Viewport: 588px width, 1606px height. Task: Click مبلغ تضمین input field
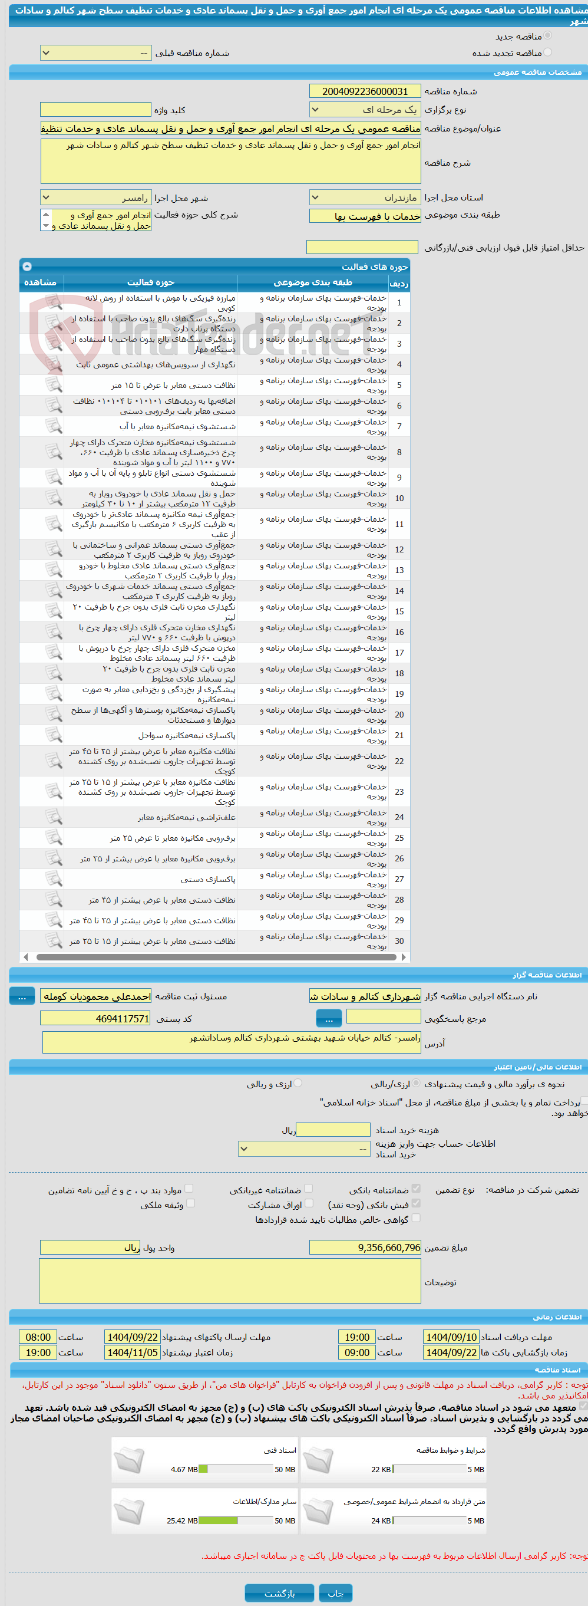click(x=365, y=1247)
